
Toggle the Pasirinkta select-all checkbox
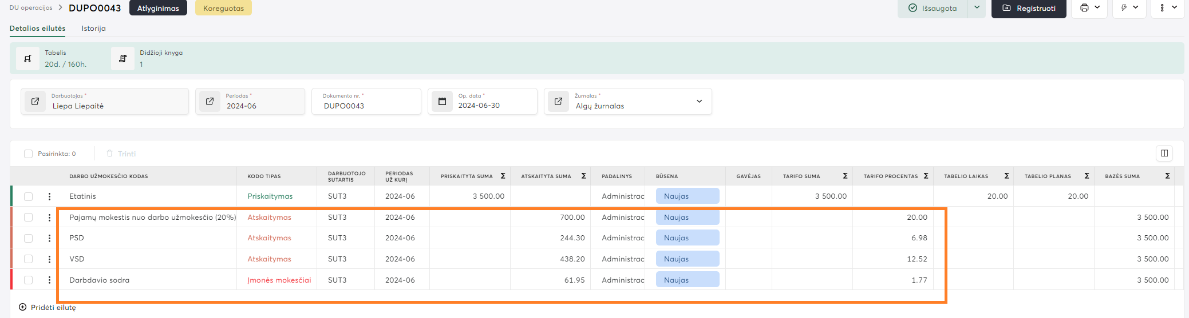(28, 154)
